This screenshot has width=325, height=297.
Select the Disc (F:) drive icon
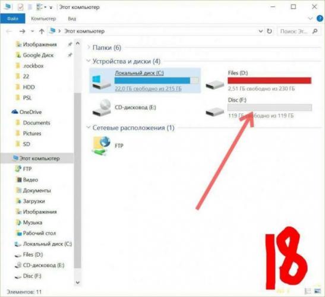coord(214,112)
